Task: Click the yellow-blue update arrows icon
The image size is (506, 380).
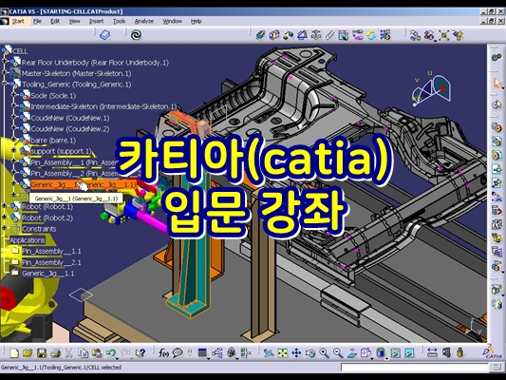Action: (x=371, y=35)
